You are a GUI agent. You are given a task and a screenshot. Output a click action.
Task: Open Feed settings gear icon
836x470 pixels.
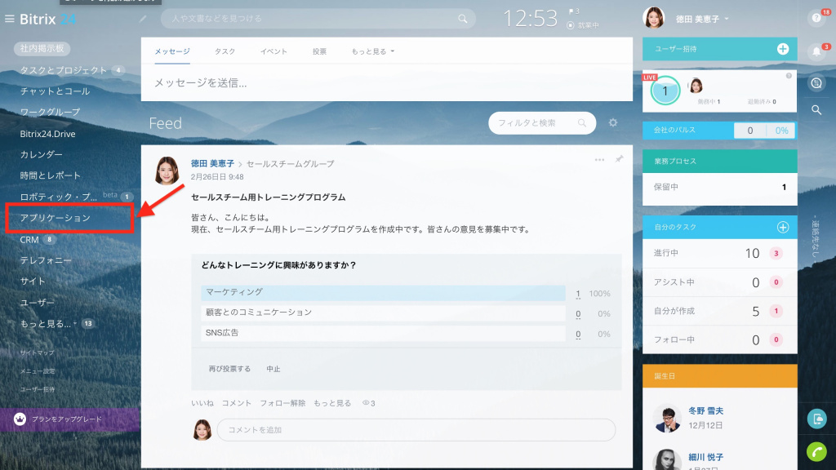pos(613,122)
